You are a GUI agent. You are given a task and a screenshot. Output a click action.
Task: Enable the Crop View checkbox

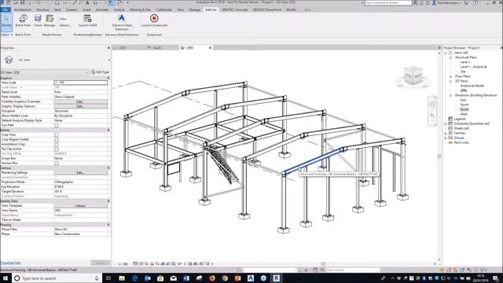(57, 134)
